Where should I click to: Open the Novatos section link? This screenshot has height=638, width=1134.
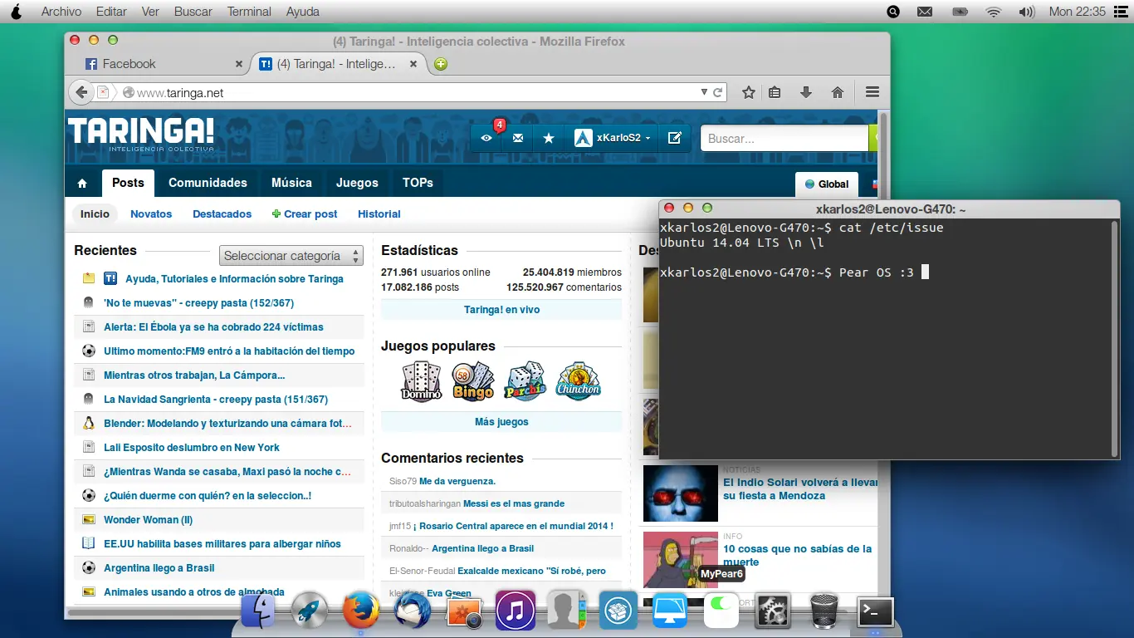pyautogui.click(x=151, y=213)
